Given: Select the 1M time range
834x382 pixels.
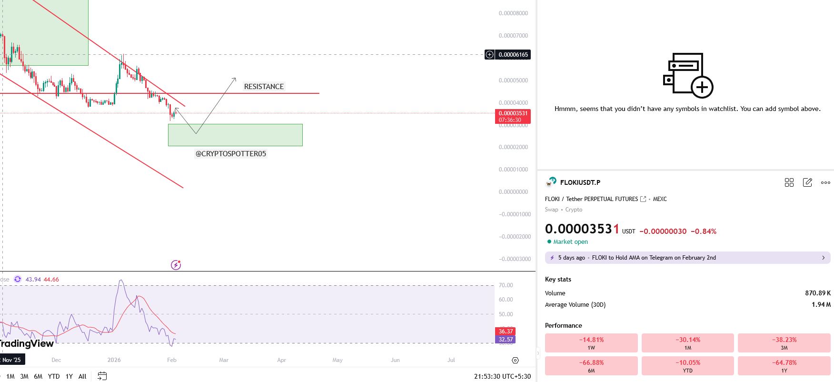Looking at the screenshot, I should click(x=10, y=376).
